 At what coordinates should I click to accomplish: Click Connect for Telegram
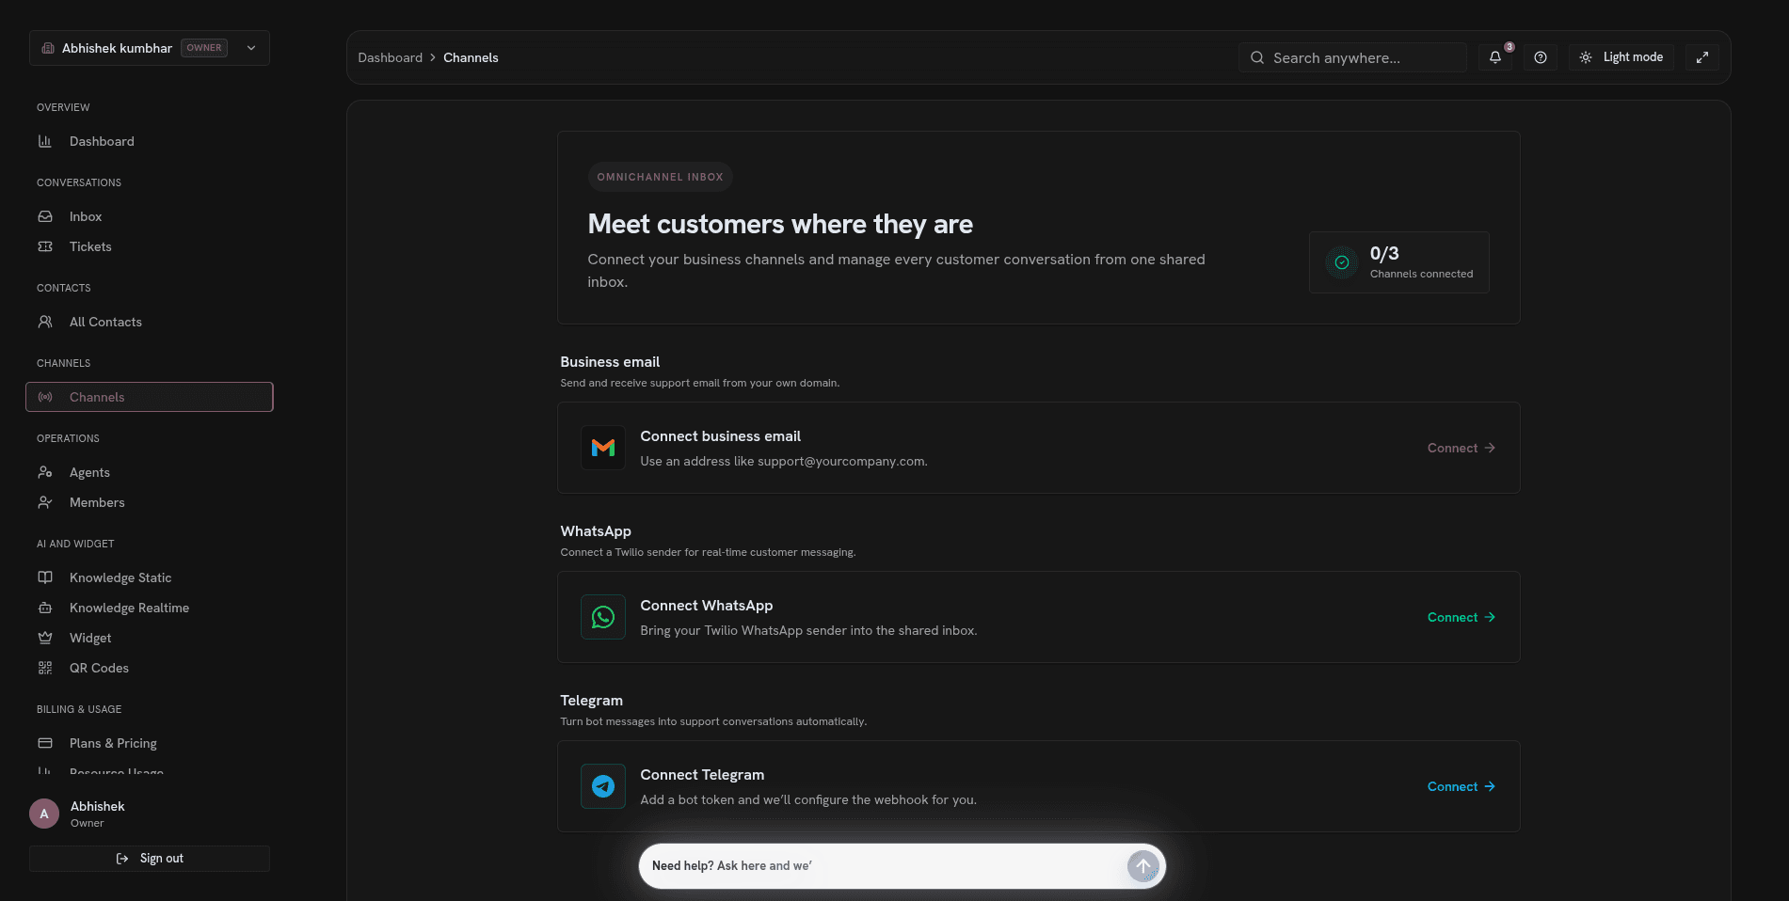click(1461, 786)
